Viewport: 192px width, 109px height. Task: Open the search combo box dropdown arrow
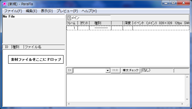click(108, 70)
